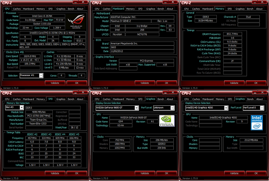Viewport: 269px width, 181px height.
Task: Click OK in the CPU window
Action: pyautogui.click(x=77, y=83)
